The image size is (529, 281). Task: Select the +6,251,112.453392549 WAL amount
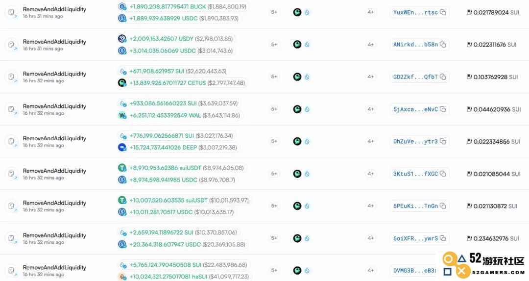[166, 116]
